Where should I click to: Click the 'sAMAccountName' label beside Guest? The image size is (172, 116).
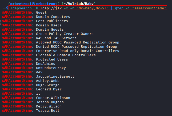[17, 13]
